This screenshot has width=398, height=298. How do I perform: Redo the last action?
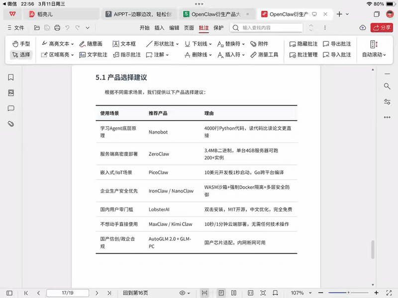pyautogui.click(x=78, y=28)
